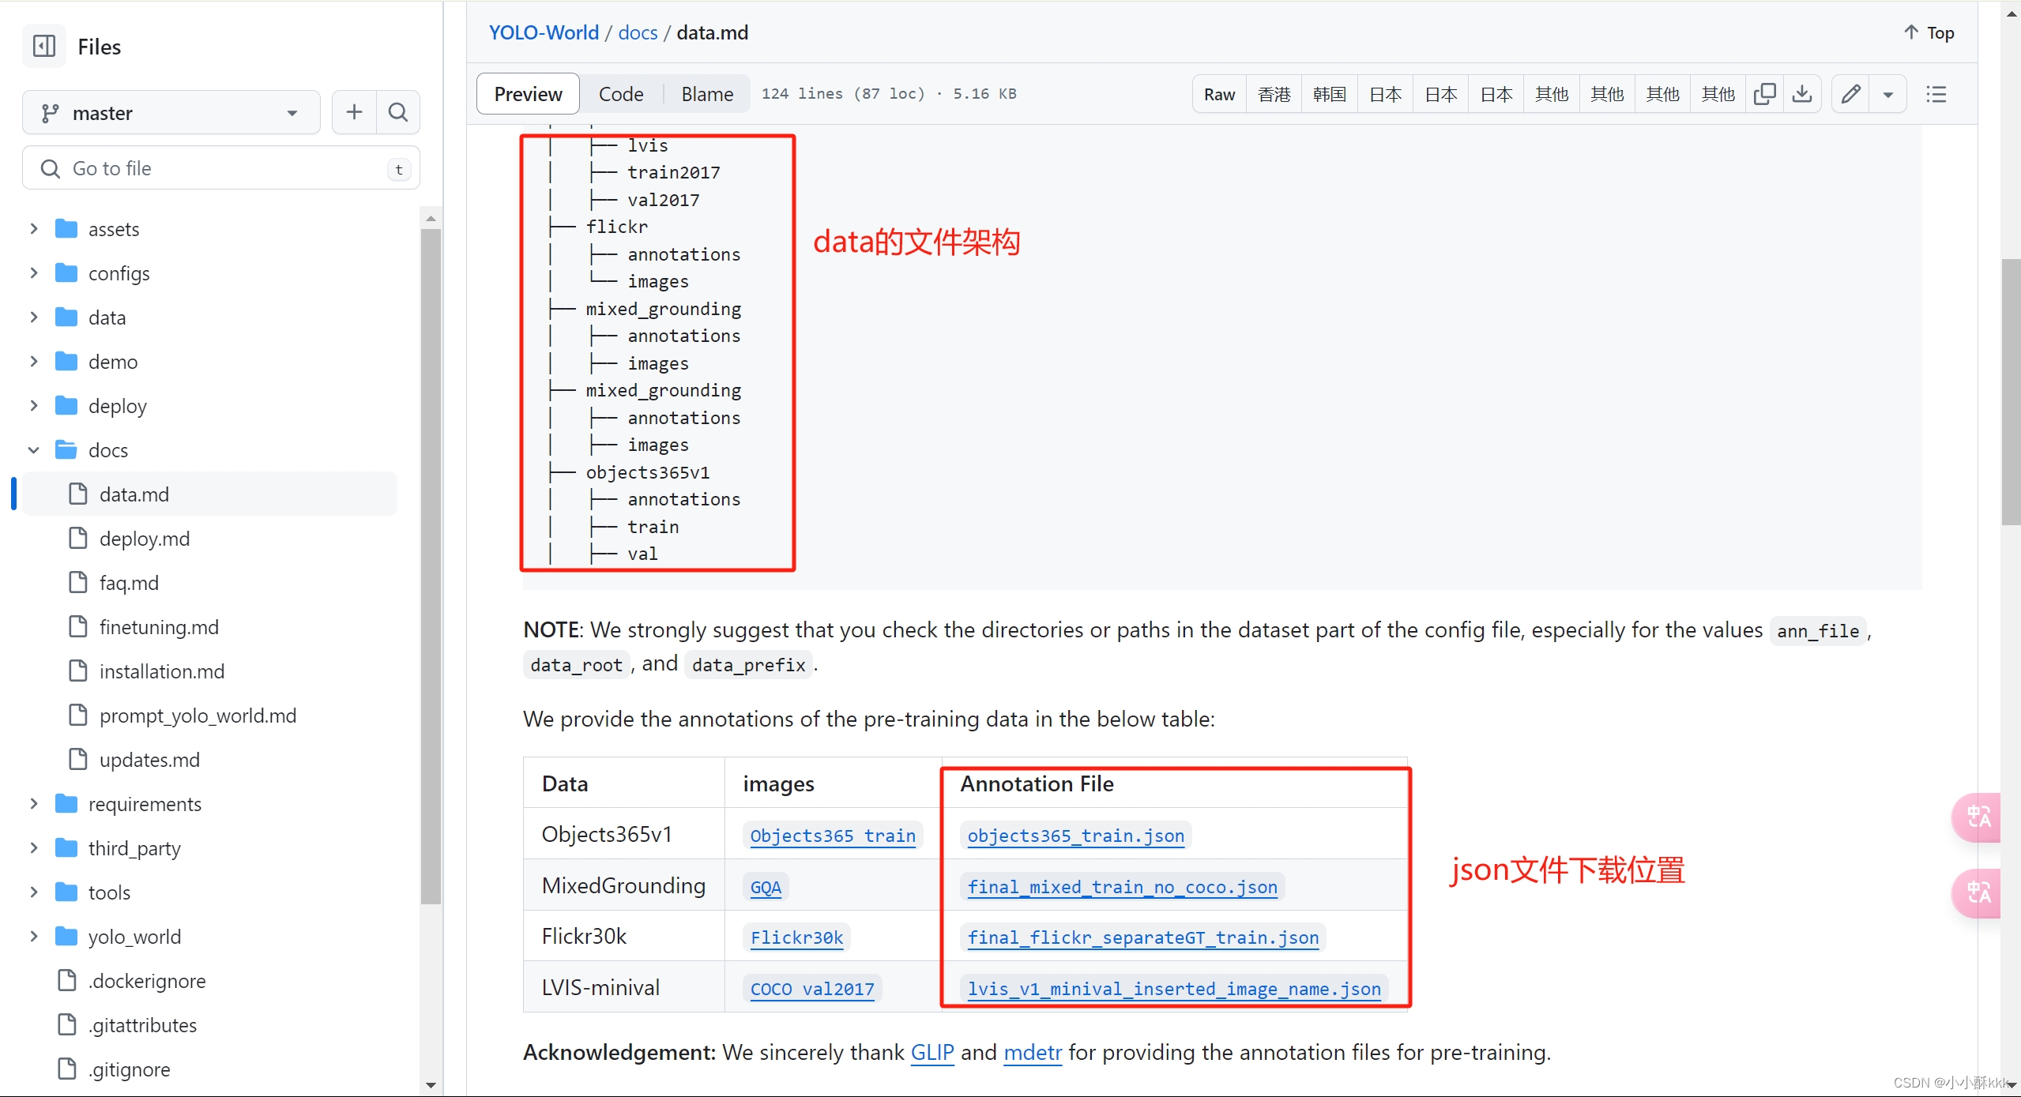Screen dimensions: 2021x1097
Task: Click the download file icon
Action: tap(1805, 93)
